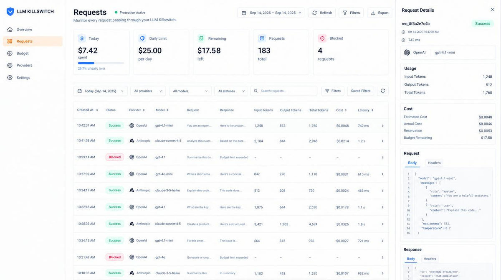Expand the 10:37:02 AM request row chevron
Image resolution: width=501 pixels, height=280 pixels.
[382, 174]
